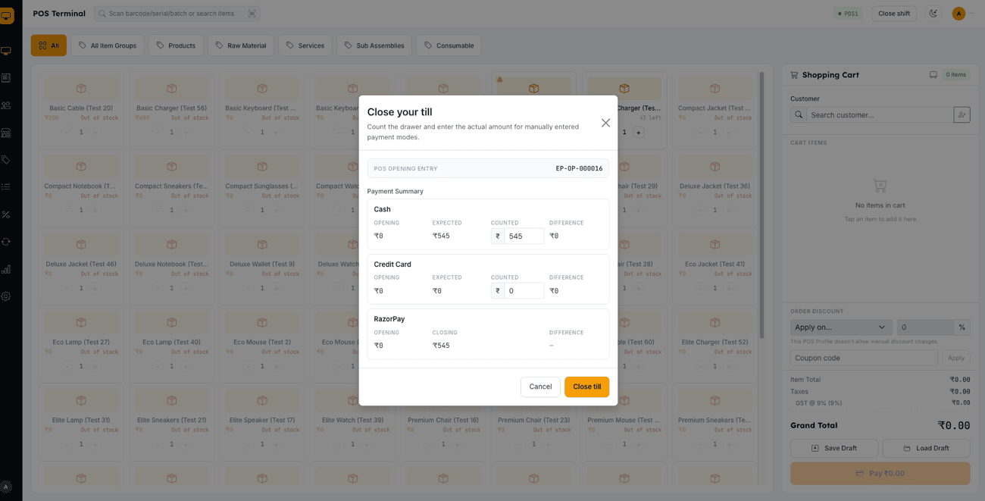Edit the Credit Card counted amount field
The image size is (985, 501).
tap(524, 290)
